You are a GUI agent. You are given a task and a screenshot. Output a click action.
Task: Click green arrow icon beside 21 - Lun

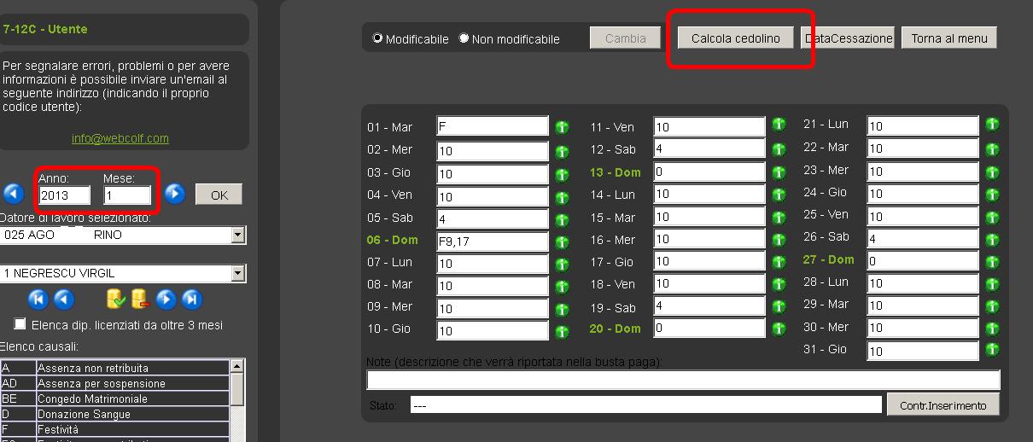(x=991, y=124)
